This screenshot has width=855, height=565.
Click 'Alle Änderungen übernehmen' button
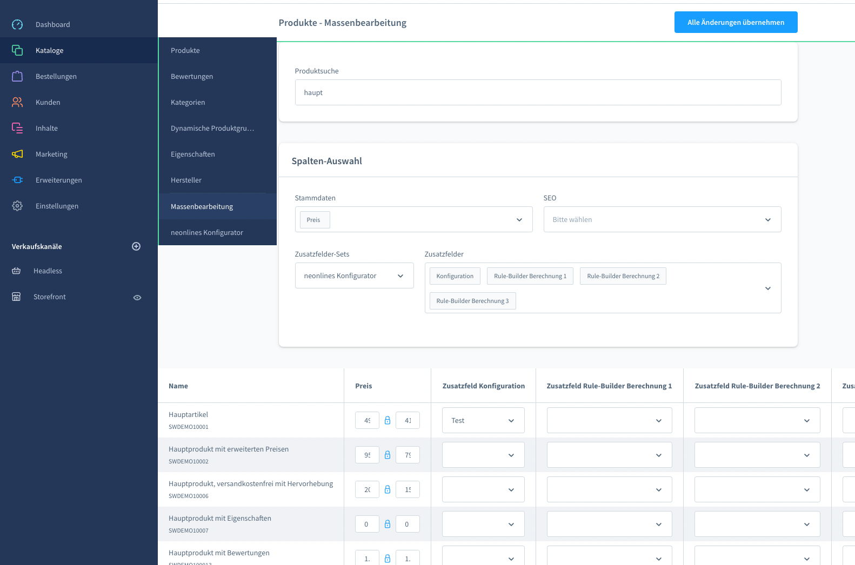click(736, 22)
